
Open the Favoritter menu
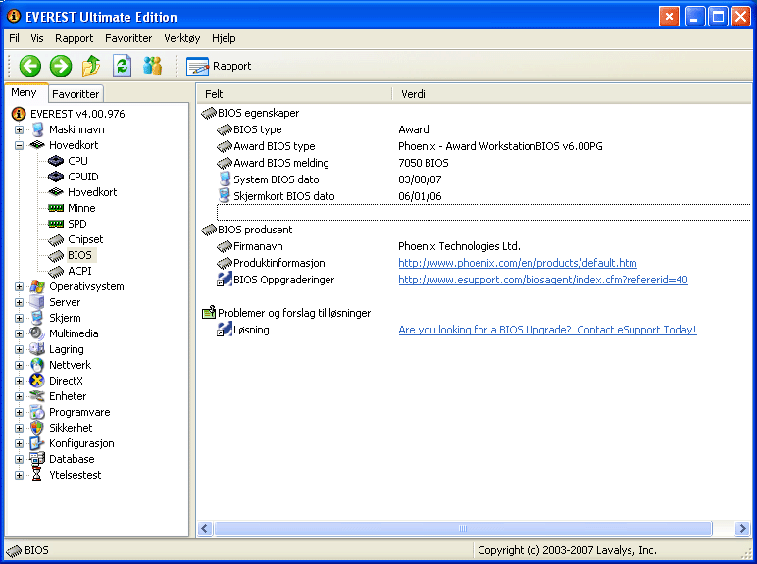pos(128,38)
